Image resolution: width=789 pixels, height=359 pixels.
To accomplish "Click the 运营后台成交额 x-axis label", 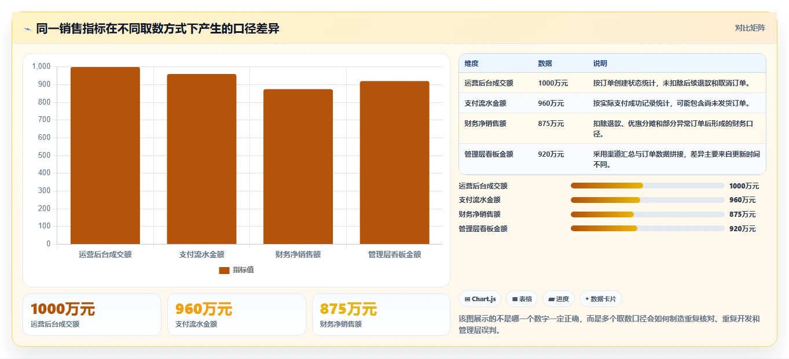I will 105,254.
